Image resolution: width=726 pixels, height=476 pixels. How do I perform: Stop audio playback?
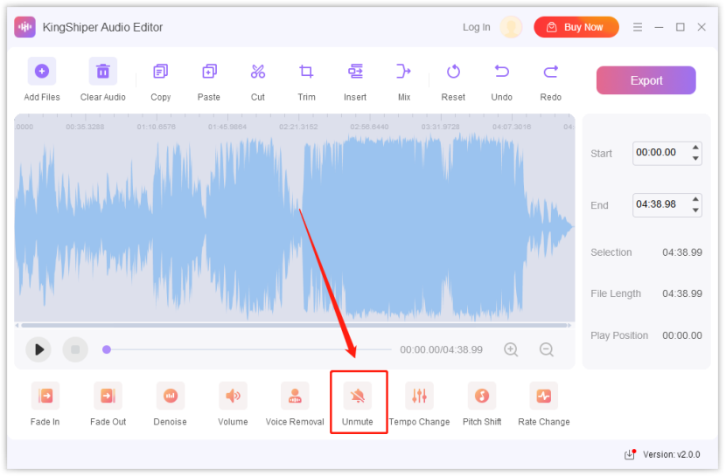(x=75, y=349)
